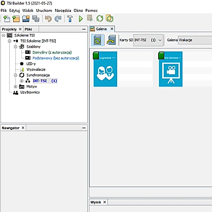
Task: Run the project with the green play icon
Action: [81, 19]
